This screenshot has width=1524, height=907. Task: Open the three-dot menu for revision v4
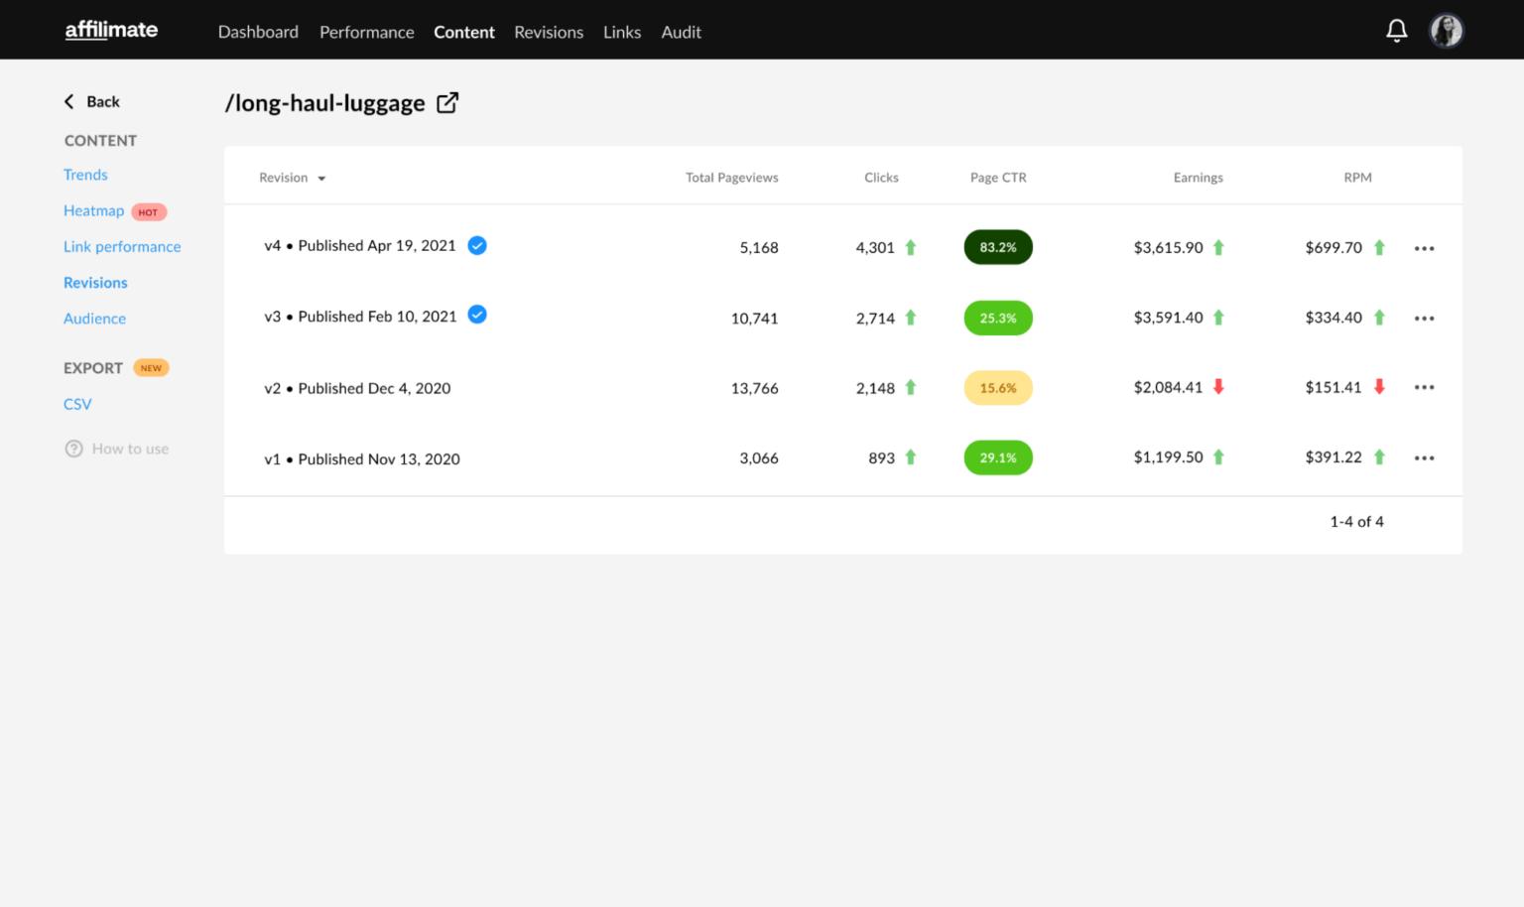coord(1424,248)
